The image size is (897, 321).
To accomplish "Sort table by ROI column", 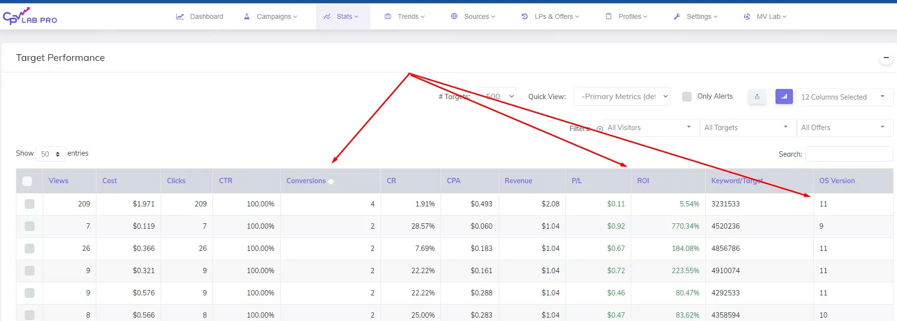I will [643, 181].
